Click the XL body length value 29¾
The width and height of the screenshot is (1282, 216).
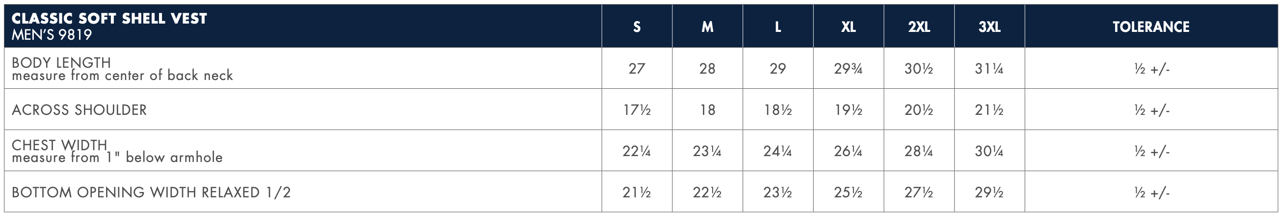pos(849,69)
